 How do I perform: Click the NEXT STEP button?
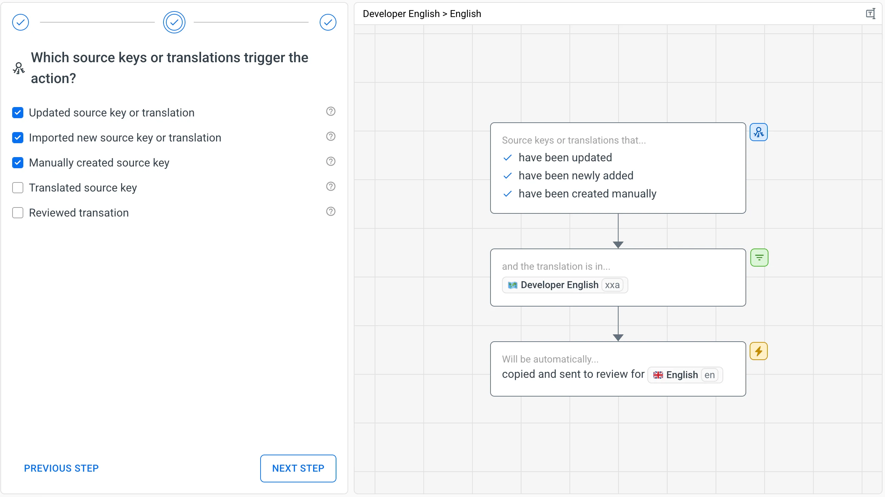(298, 468)
